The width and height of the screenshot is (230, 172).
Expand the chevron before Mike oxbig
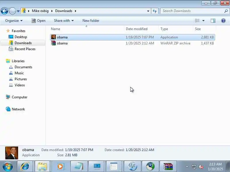(x=29, y=11)
